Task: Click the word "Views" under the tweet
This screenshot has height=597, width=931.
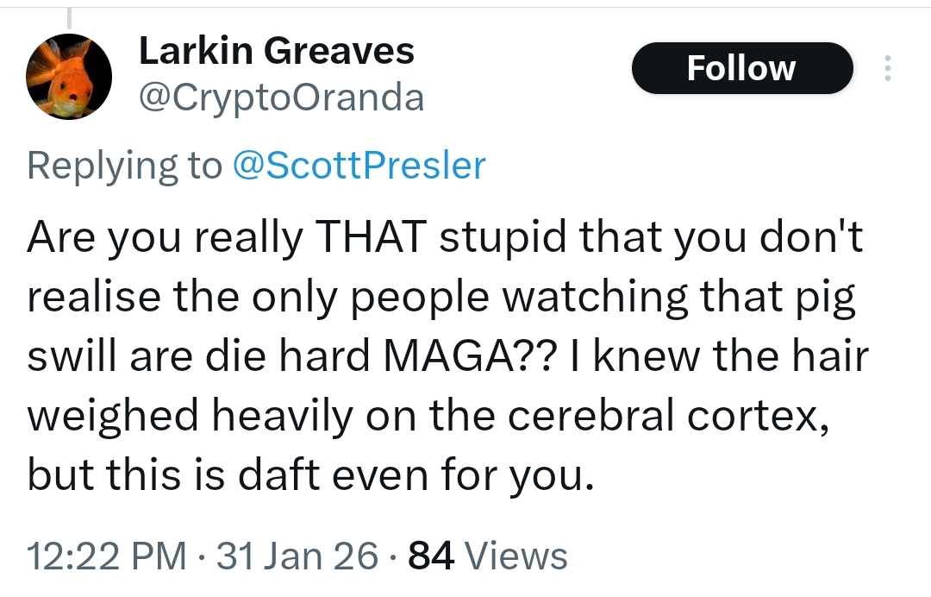Action: (517, 556)
